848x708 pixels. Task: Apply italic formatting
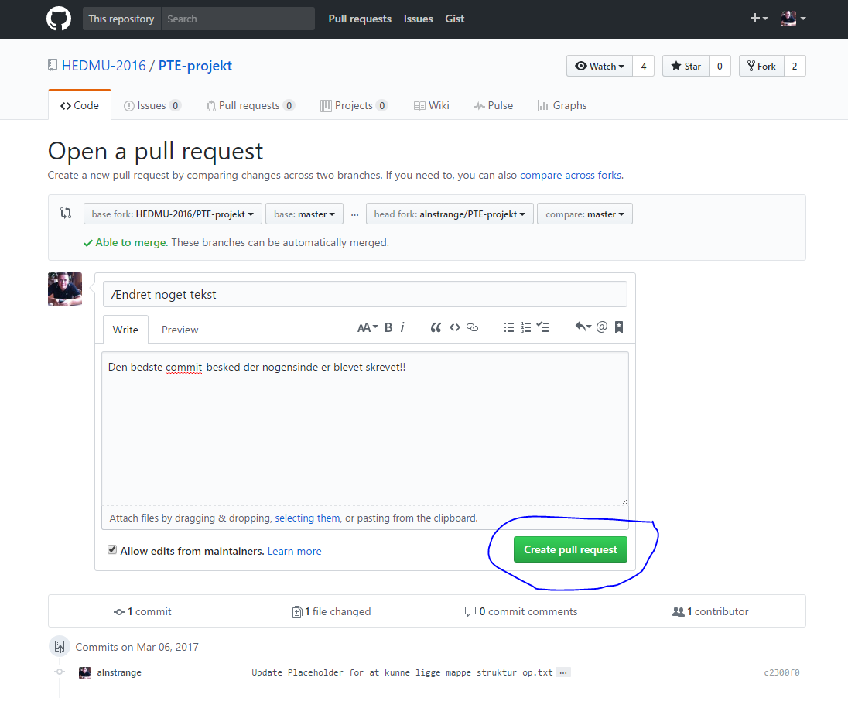(402, 327)
